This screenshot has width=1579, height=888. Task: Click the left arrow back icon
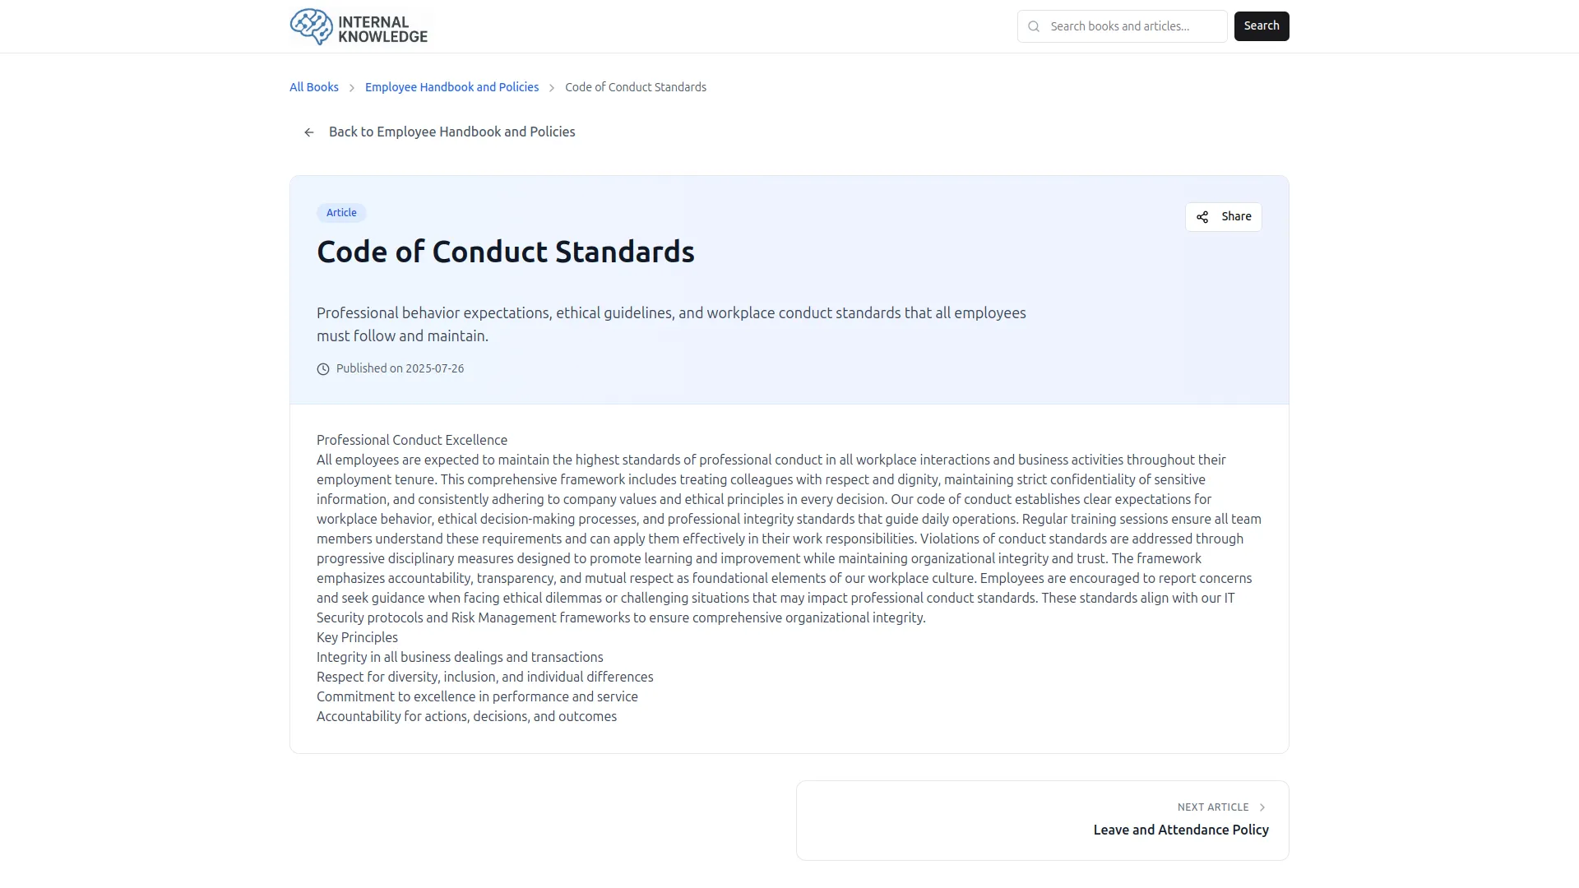tap(309, 132)
